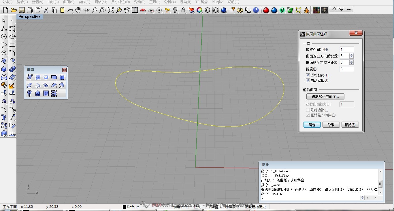Print using the printer toolbar icon
The image size is (394, 211).
(x=30, y=10)
